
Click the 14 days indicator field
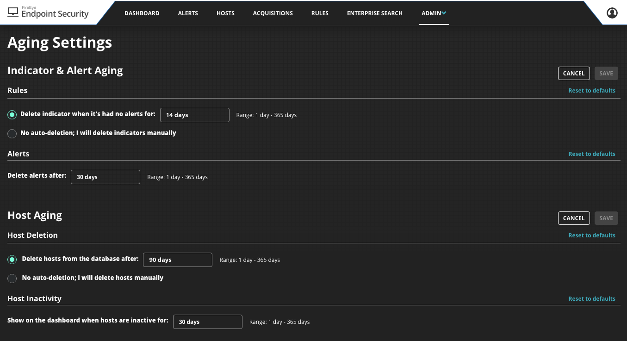coord(195,115)
